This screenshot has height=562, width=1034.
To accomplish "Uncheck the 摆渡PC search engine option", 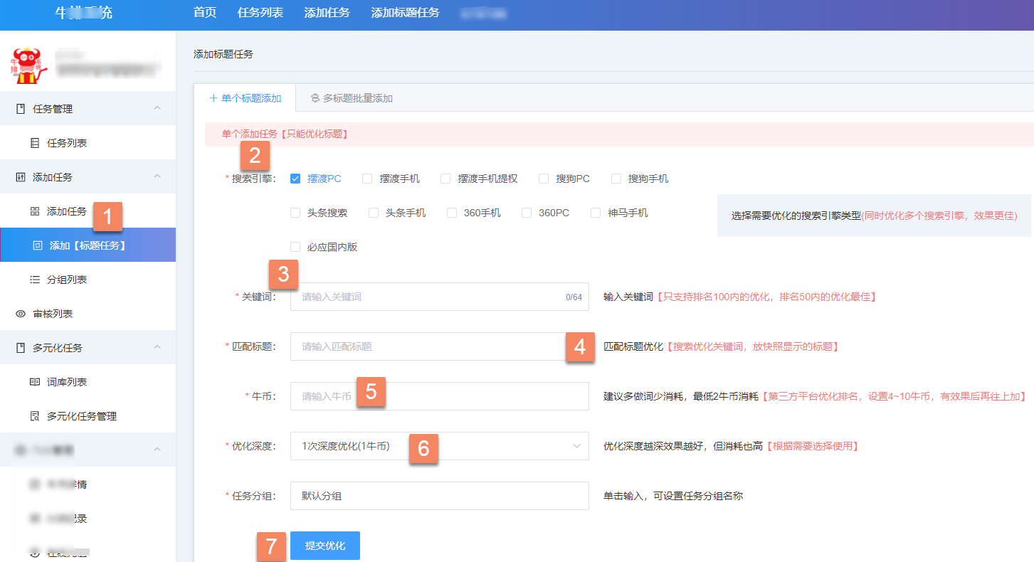I will pos(295,179).
